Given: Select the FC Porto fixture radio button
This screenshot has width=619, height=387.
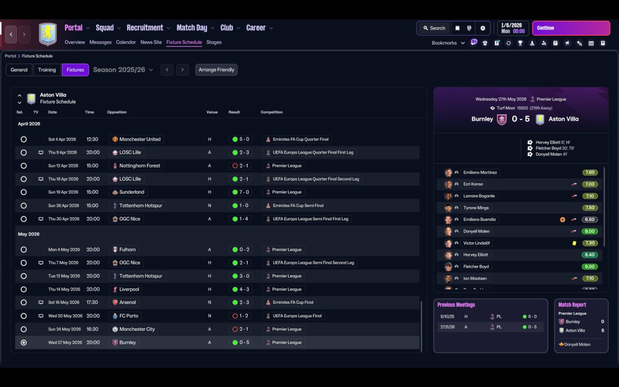Looking at the screenshot, I should pos(24,316).
